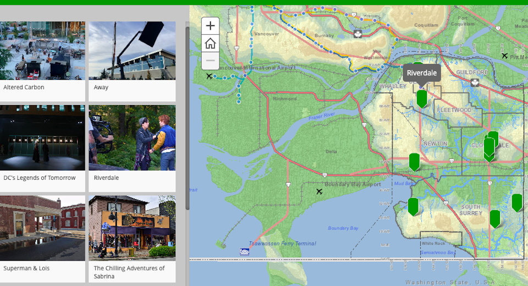Click the White Rock map label
This screenshot has height=286, width=528.
[x=433, y=243]
